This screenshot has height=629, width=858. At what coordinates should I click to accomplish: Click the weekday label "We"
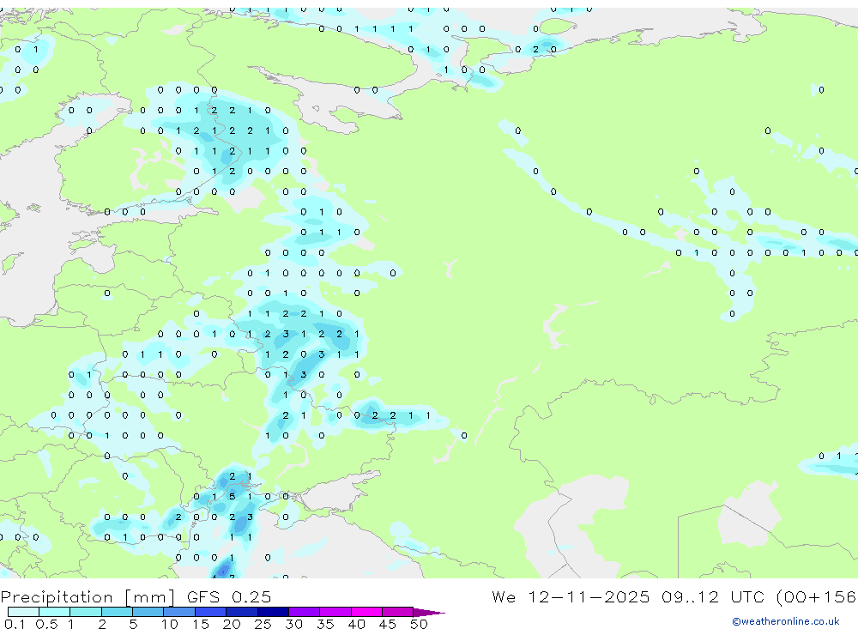(504, 596)
